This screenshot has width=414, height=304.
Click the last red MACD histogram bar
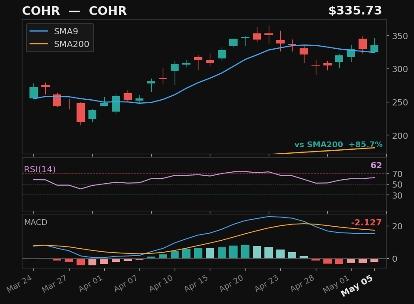(x=374, y=260)
